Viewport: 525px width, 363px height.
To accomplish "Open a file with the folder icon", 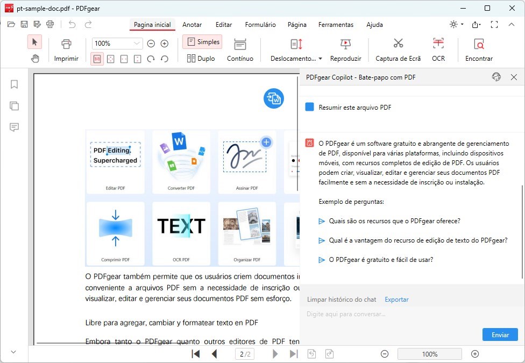I will (11, 24).
